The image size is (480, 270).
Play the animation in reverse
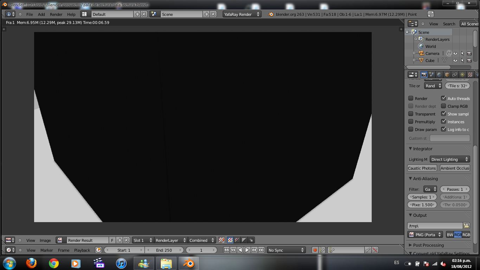[240, 250]
